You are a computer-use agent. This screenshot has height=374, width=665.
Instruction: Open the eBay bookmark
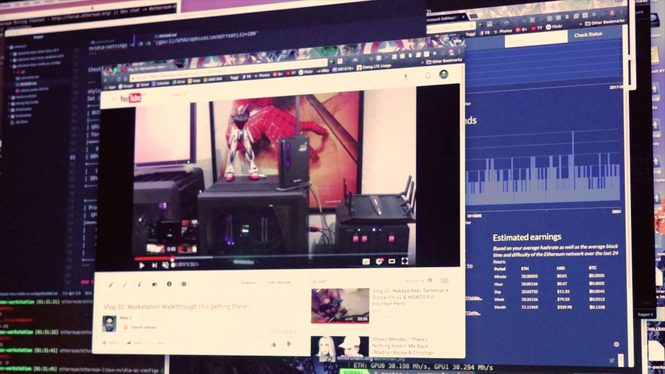tap(323, 70)
